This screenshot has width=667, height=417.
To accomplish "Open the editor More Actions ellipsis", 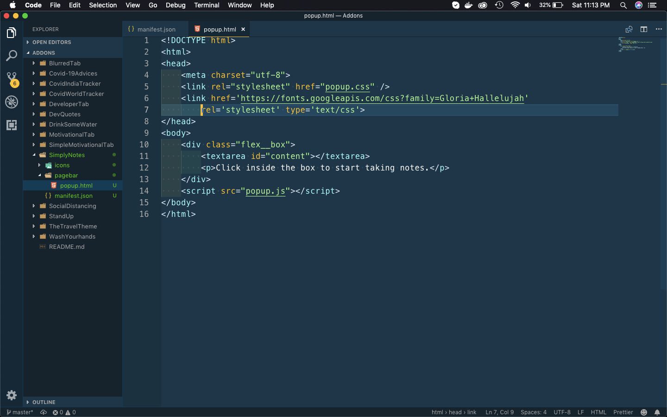I will point(659,29).
